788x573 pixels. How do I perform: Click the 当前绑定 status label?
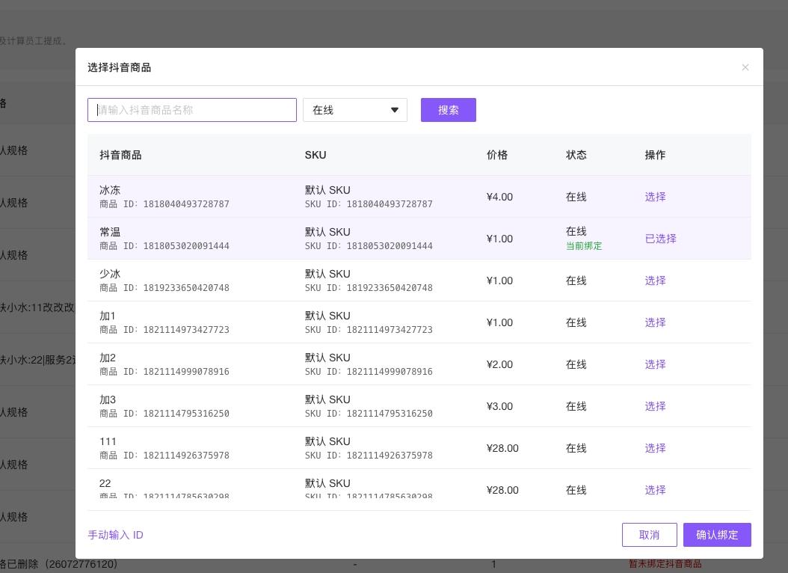coord(583,246)
